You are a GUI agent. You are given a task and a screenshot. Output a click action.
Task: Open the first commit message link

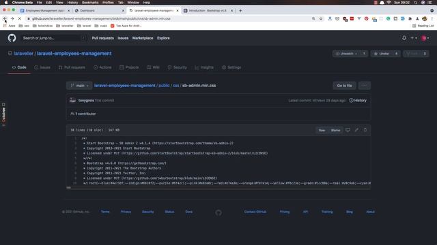click(104, 101)
